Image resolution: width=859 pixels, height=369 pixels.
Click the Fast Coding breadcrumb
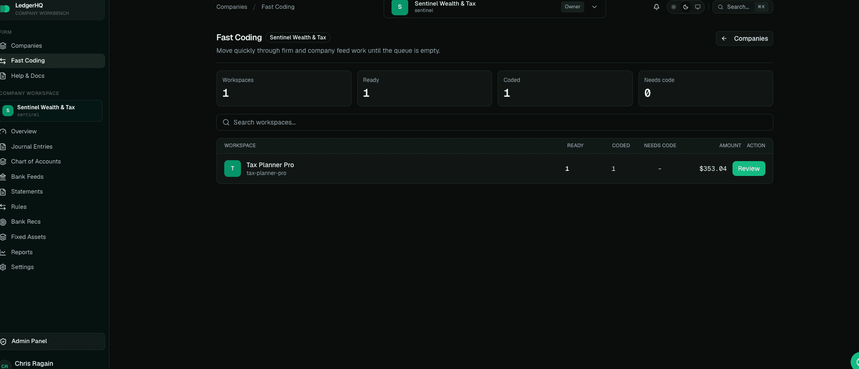(x=278, y=7)
